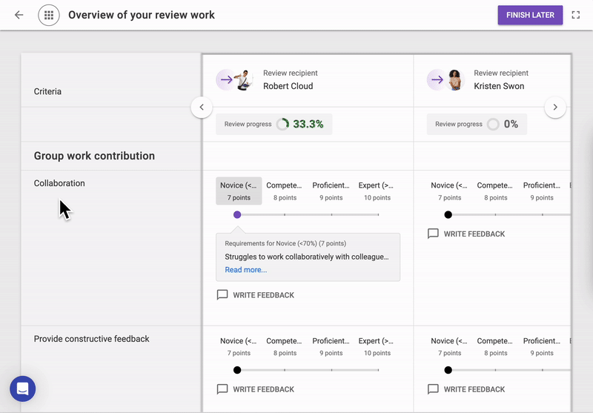Image resolution: width=593 pixels, height=413 pixels.
Task: Select Competent for Robert's constructive feedback criterion
Action: (x=285, y=346)
